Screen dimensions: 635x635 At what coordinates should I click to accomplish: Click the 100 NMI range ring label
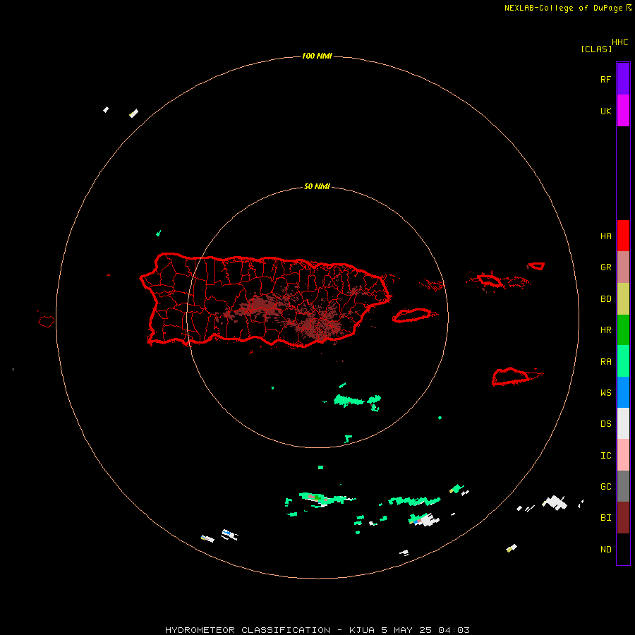(317, 56)
